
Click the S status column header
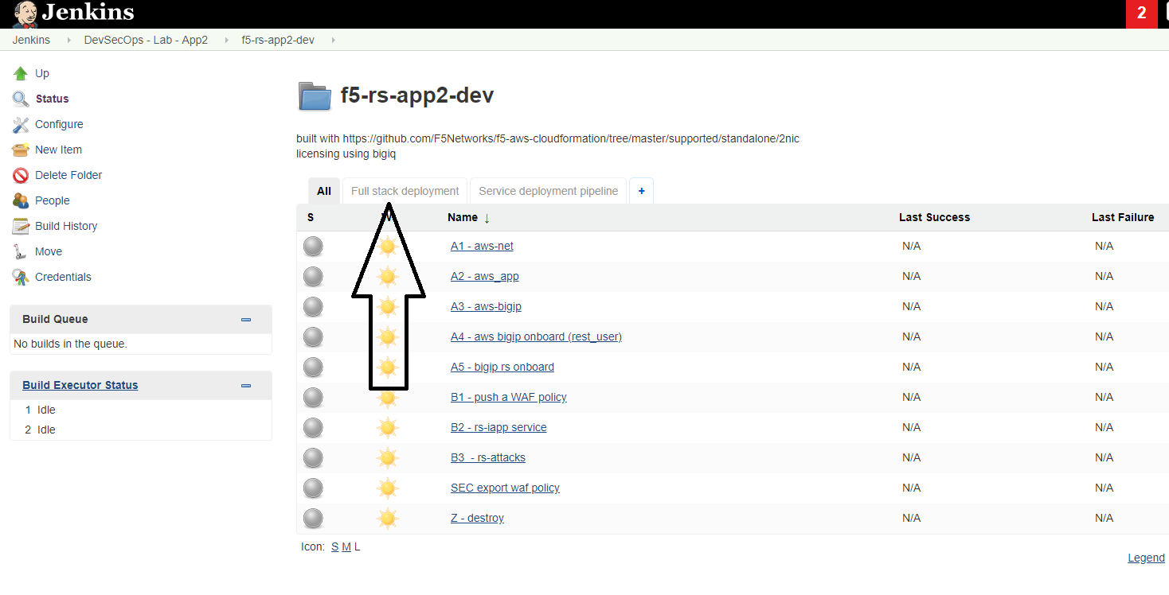311,217
